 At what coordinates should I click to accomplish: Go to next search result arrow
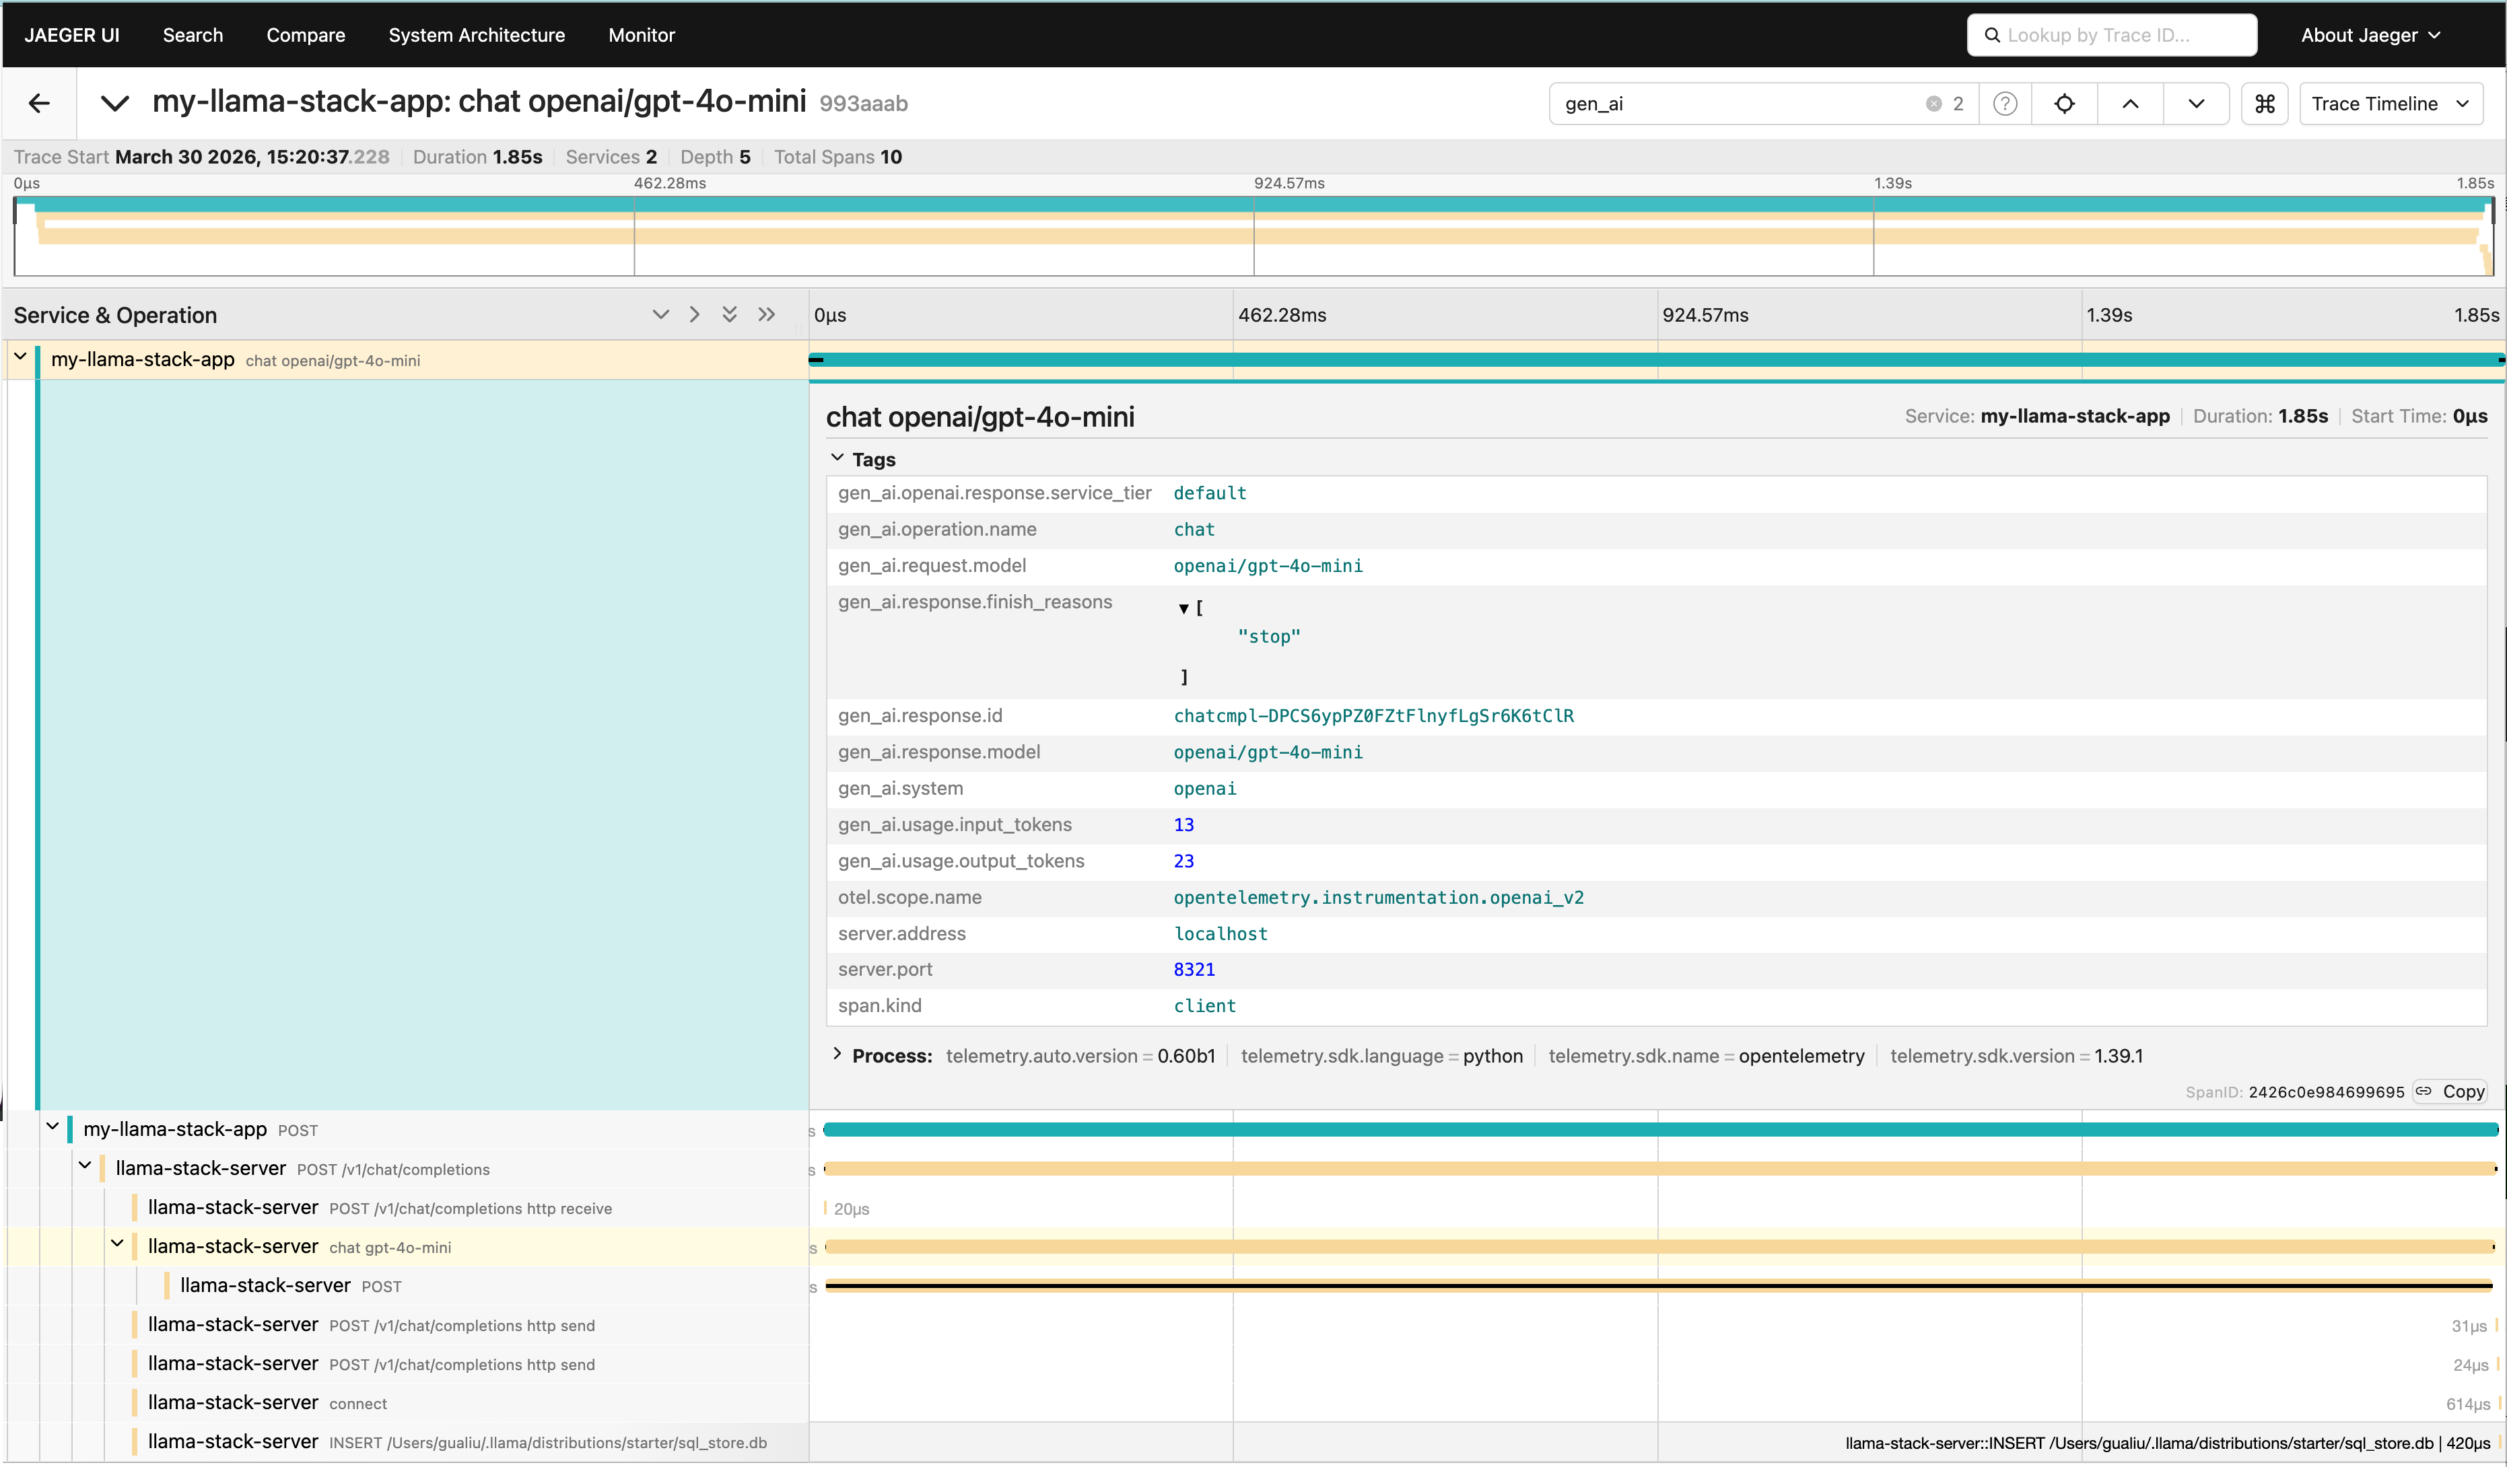[2195, 104]
